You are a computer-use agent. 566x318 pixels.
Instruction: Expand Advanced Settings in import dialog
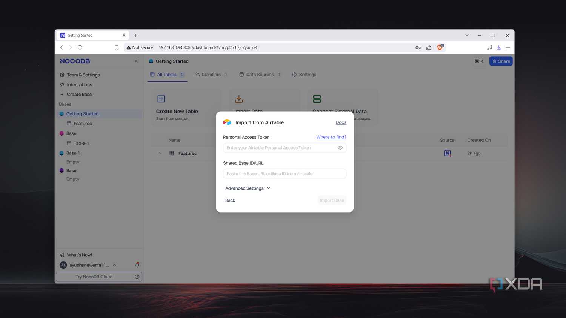pyautogui.click(x=248, y=188)
